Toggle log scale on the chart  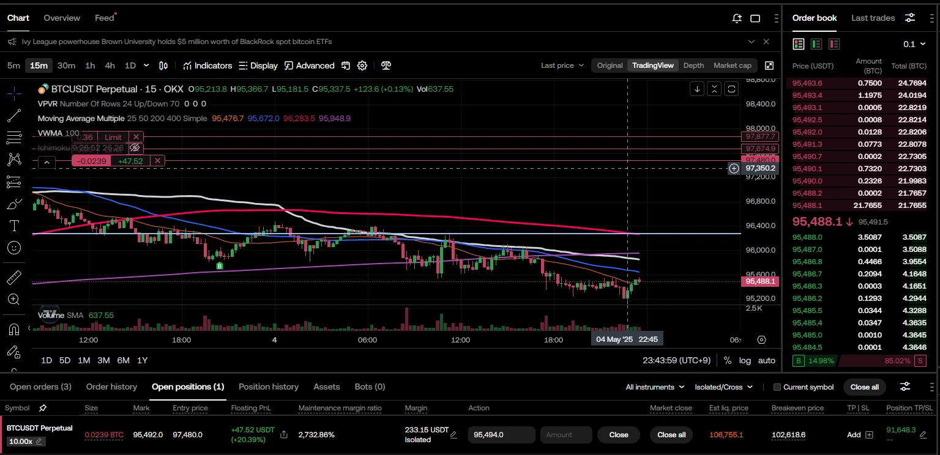(745, 360)
